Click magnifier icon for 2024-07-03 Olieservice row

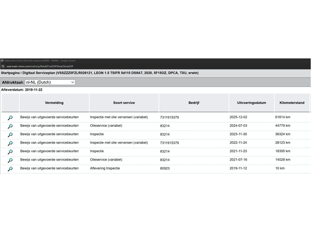[x=10, y=126]
